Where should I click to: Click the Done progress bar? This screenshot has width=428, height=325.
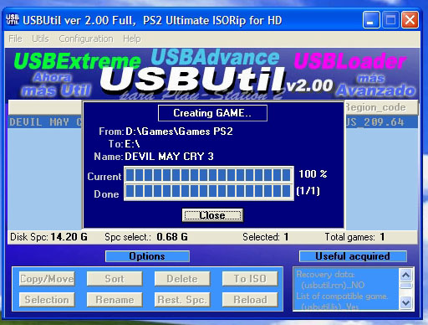209,192
